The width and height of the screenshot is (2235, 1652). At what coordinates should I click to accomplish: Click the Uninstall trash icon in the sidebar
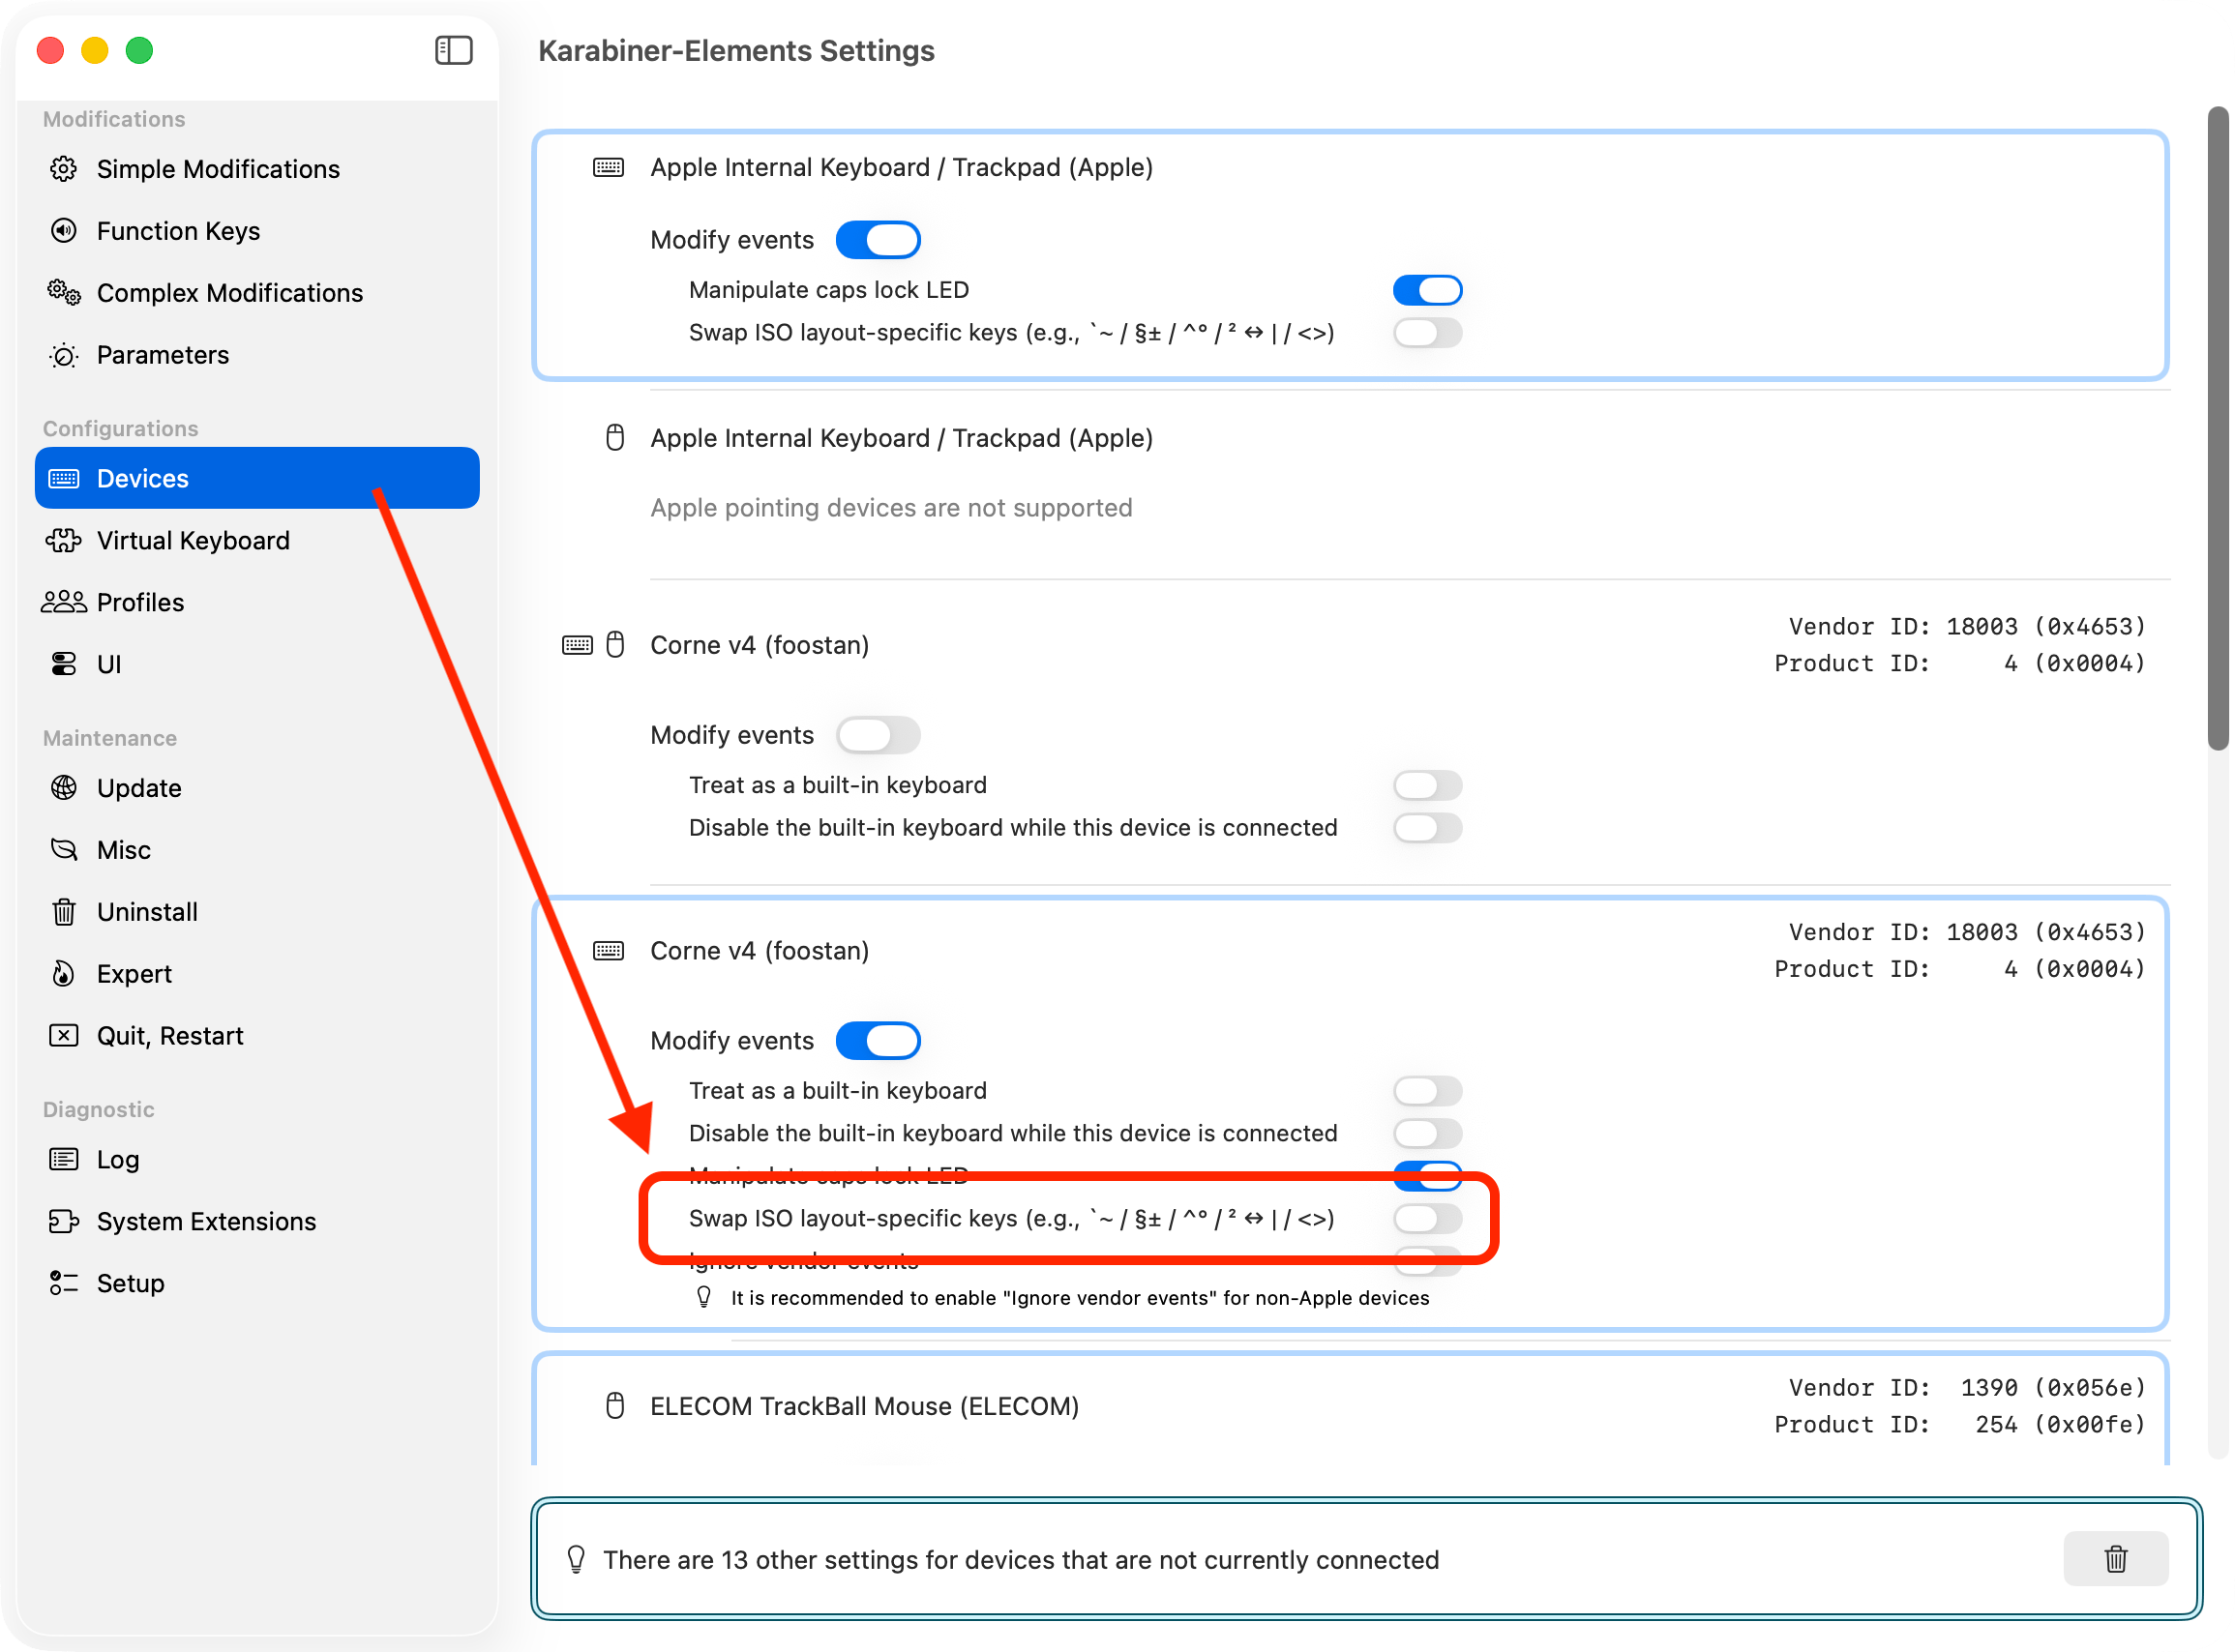pos(64,912)
